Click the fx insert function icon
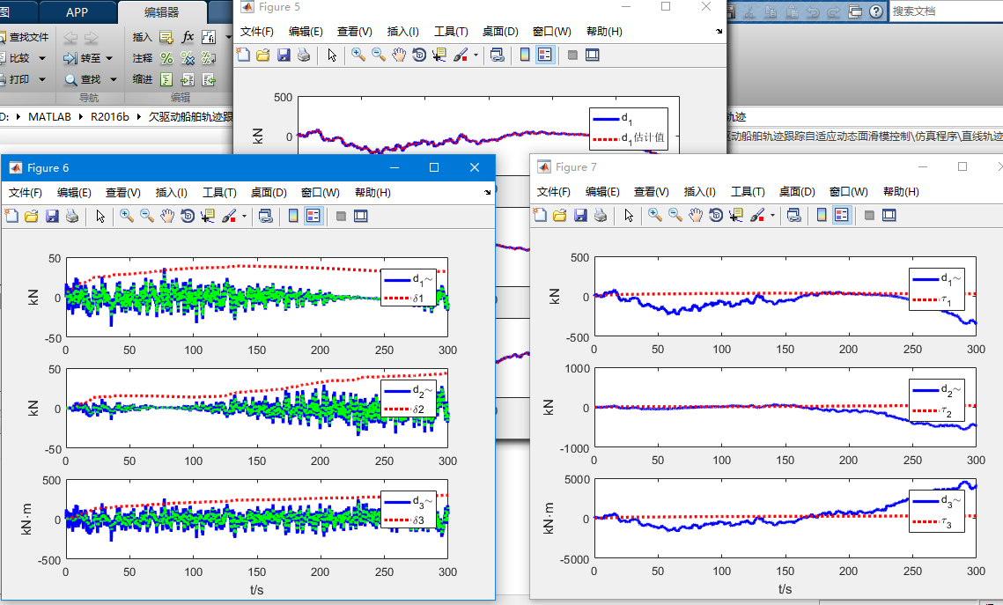Screen dimensions: 1003x605 188,37
